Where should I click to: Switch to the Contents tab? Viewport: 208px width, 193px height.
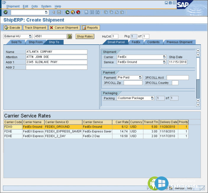(x=153, y=42)
